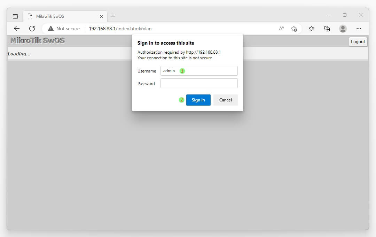Image resolution: width=376 pixels, height=237 pixels.
Task: Cancel the sign-in dialog
Action: [225, 100]
